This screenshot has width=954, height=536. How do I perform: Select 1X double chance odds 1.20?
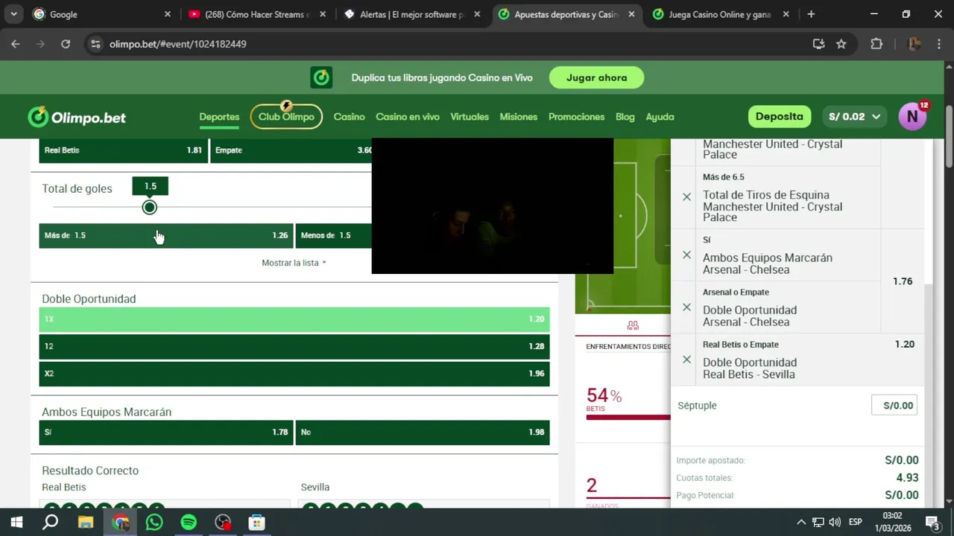(294, 319)
